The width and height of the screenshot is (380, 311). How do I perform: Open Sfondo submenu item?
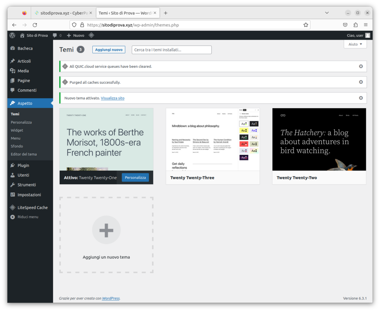pos(17,146)
